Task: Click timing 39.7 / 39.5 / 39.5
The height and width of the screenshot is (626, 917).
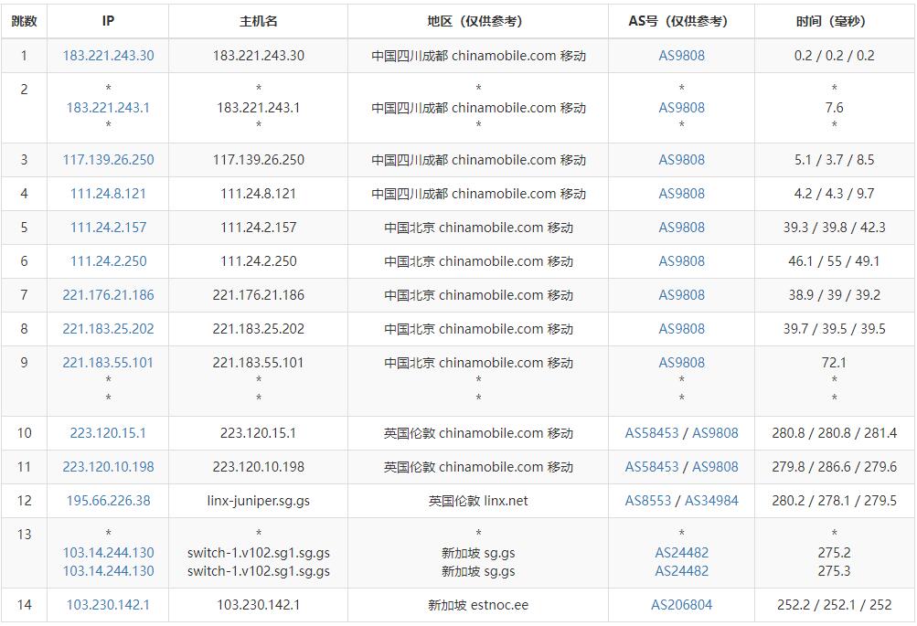Action: click(x=834, y=329)
